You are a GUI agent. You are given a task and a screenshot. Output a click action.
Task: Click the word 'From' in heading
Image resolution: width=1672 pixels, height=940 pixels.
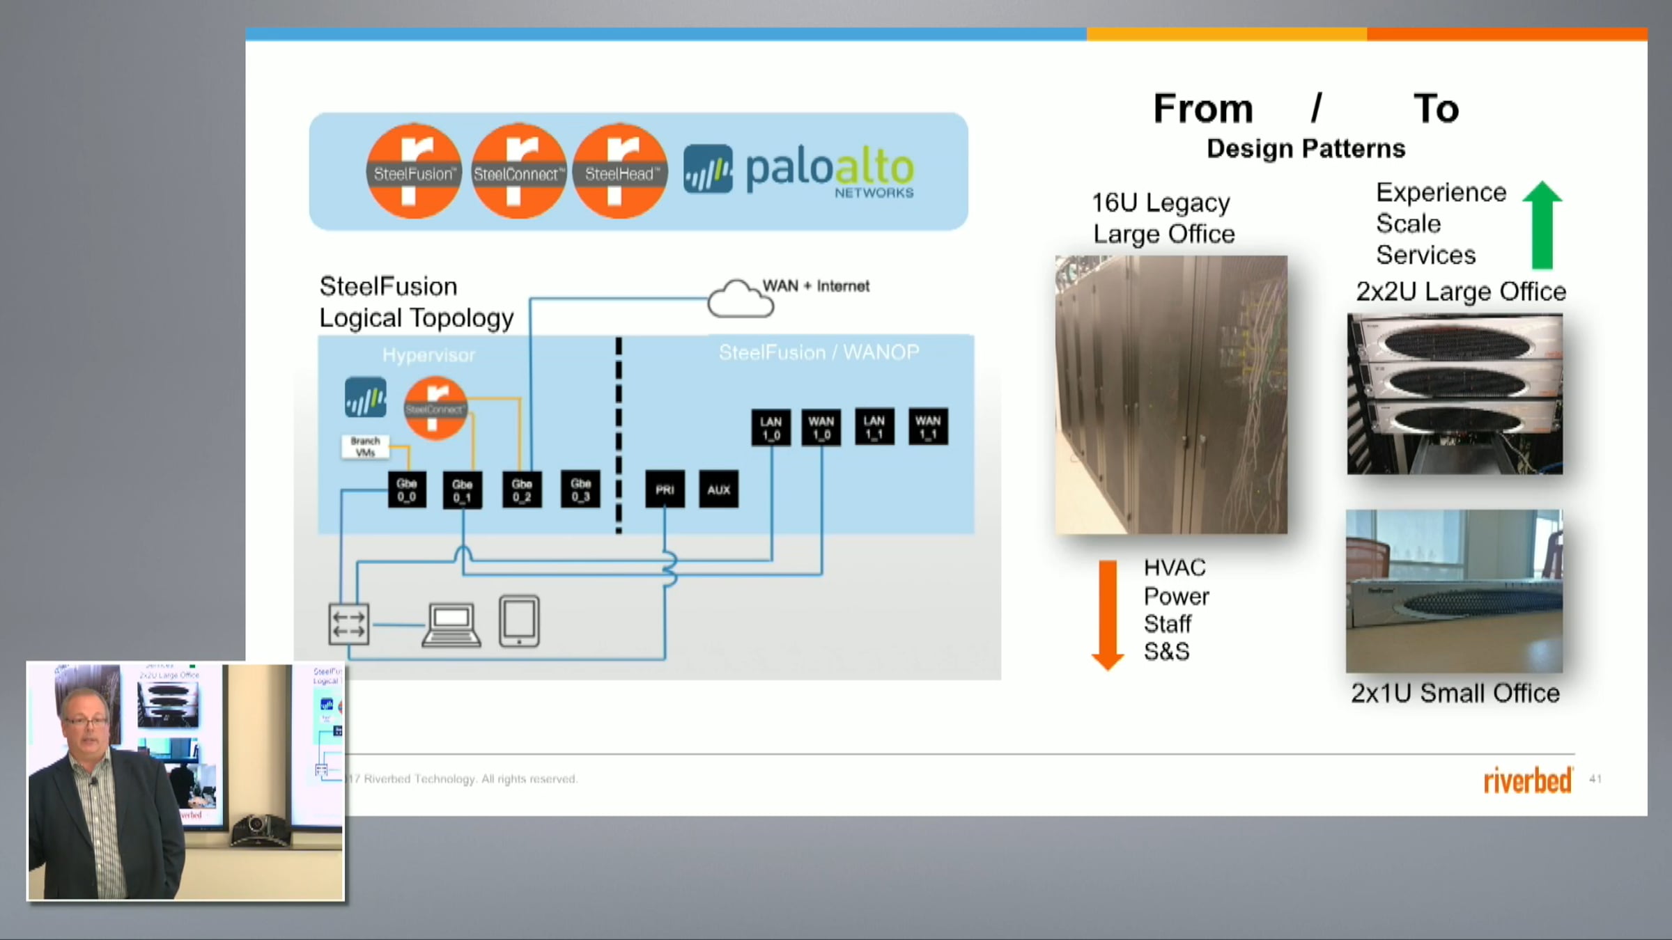(1203, 109)
